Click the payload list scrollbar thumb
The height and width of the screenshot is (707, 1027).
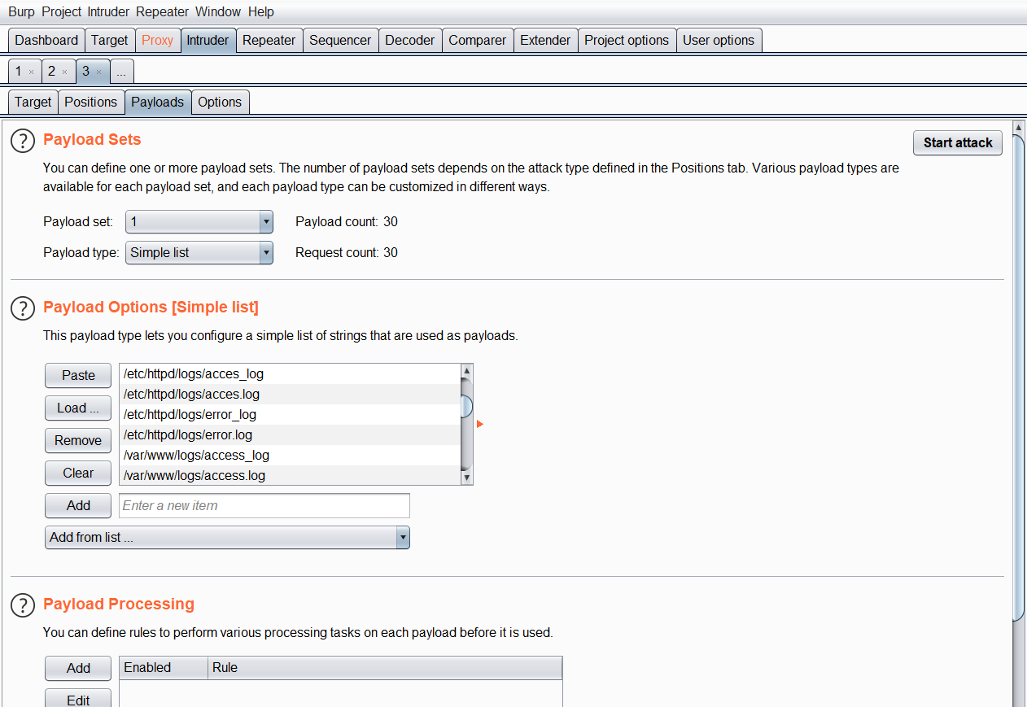466,405
